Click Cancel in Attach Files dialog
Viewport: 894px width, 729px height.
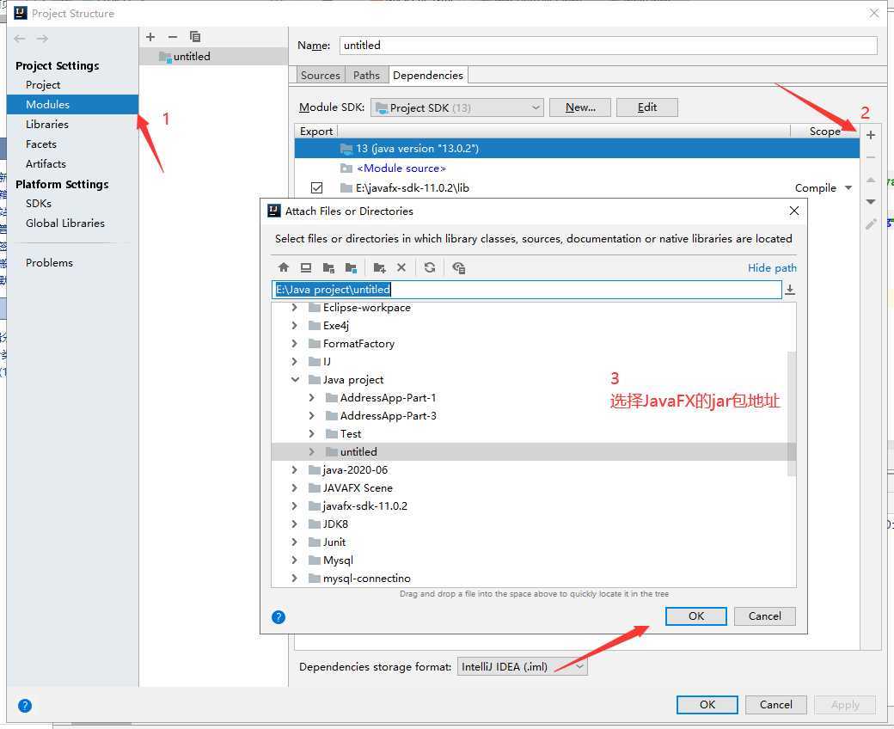tap(764, 616)
